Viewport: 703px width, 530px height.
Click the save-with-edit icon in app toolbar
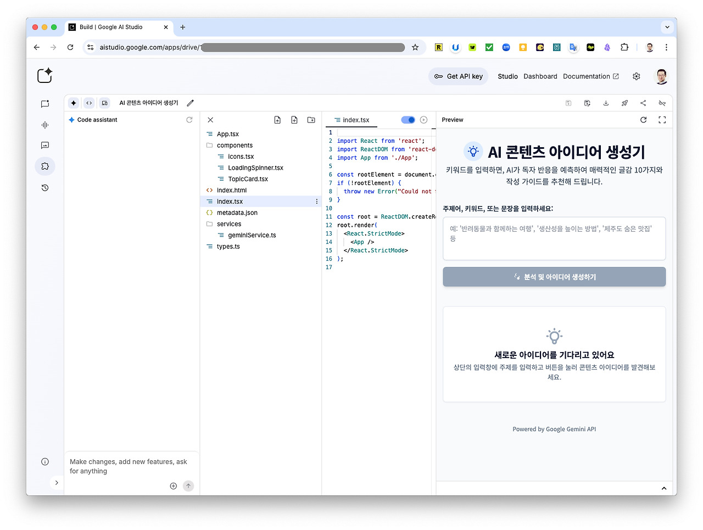pos(587,103)
